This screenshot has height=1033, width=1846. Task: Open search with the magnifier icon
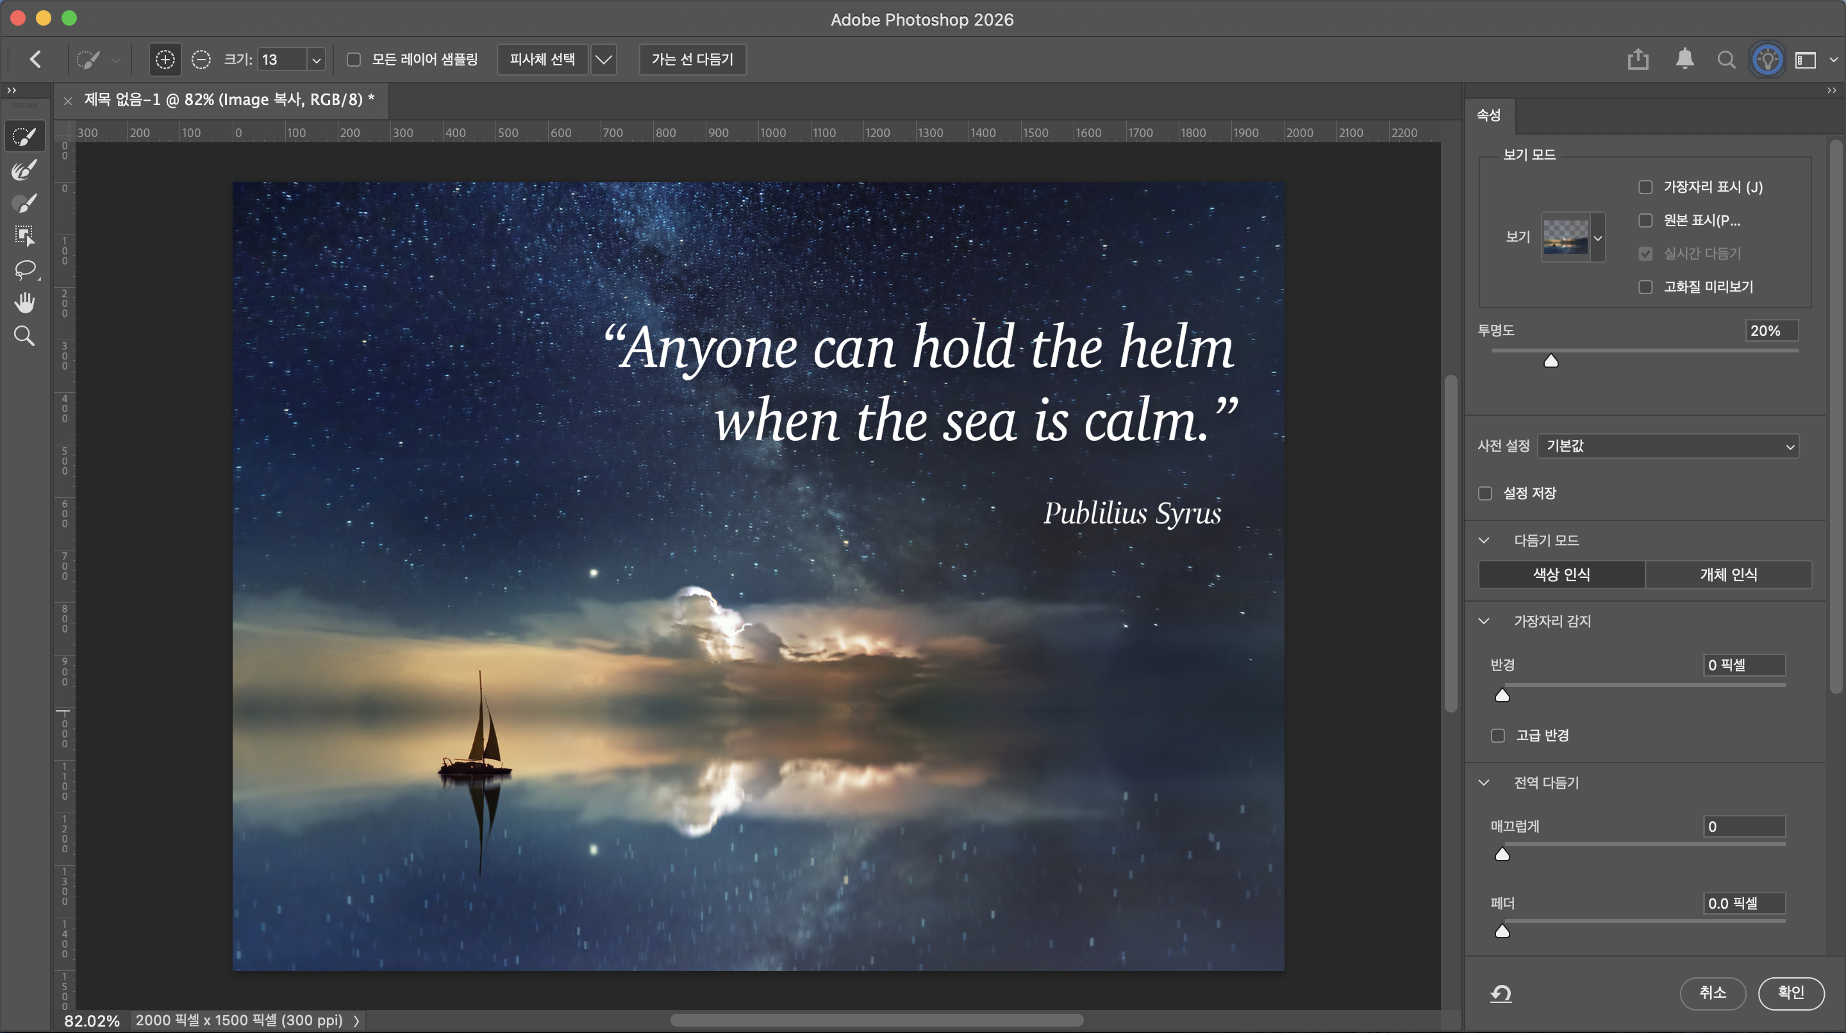1726,60
